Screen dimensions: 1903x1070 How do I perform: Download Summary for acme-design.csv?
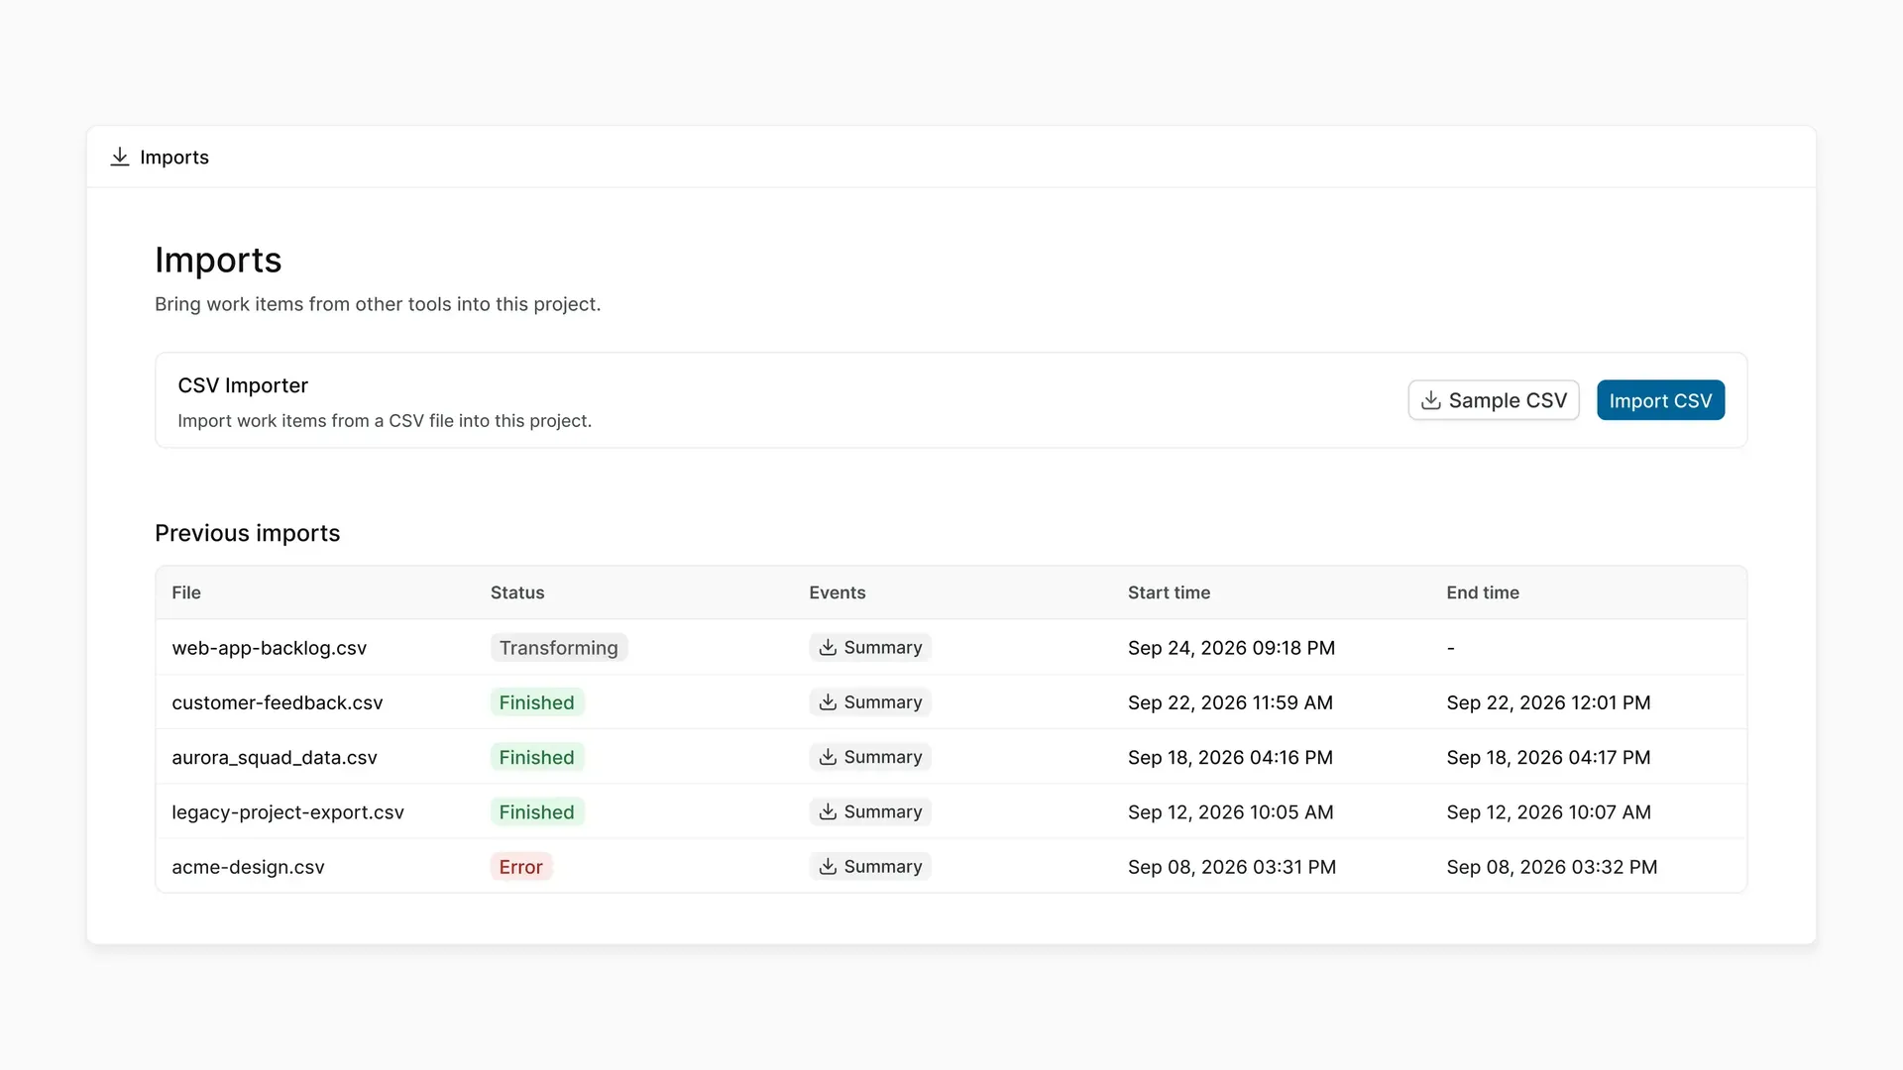870,866
